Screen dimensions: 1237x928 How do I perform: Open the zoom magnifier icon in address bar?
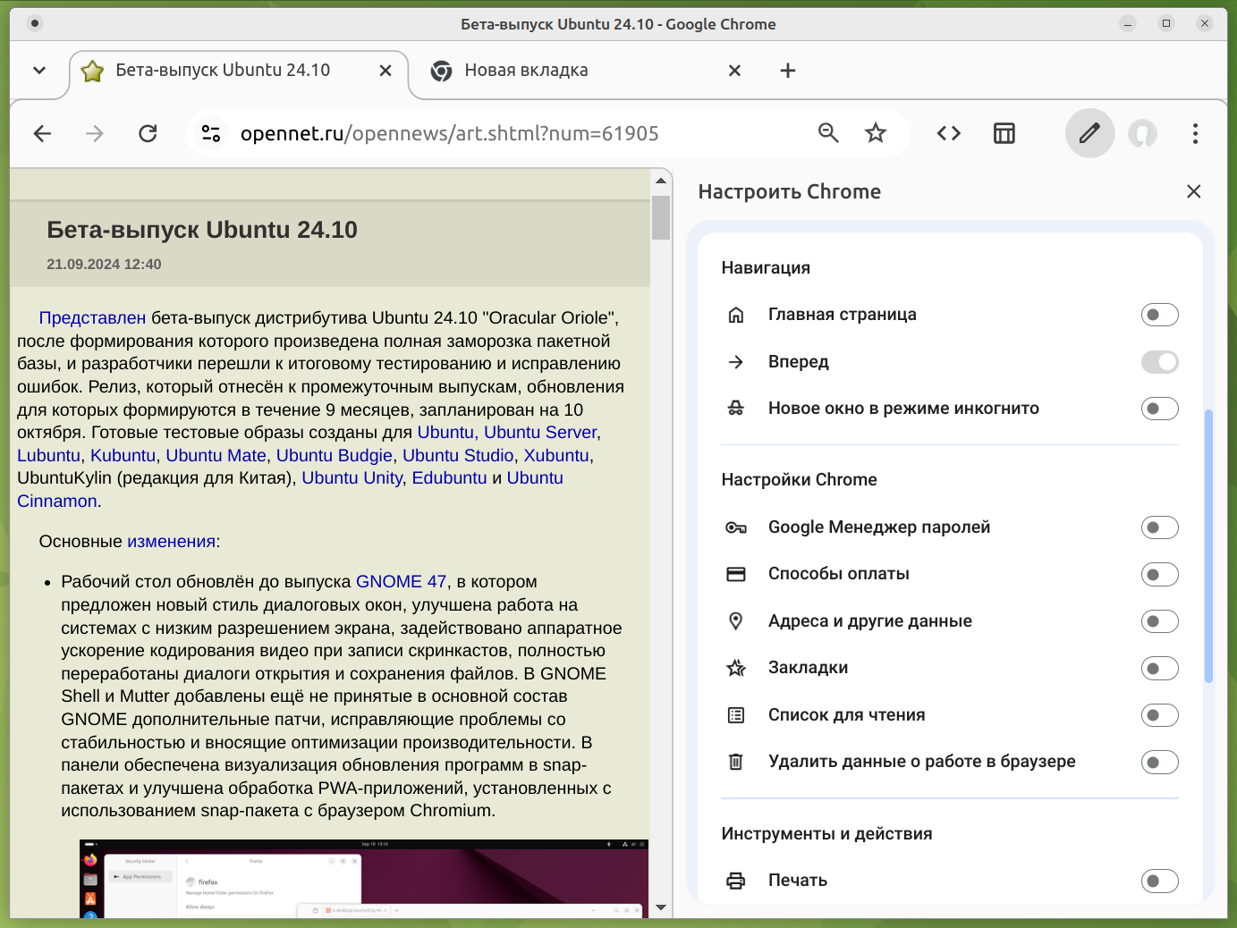pos(828,134)
